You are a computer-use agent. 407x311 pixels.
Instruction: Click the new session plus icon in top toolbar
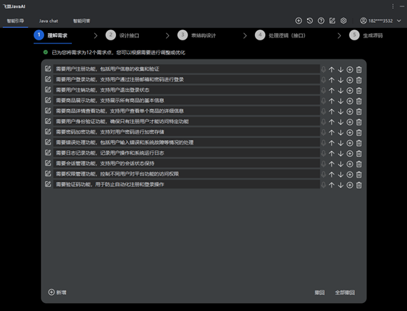click(298, 21)
